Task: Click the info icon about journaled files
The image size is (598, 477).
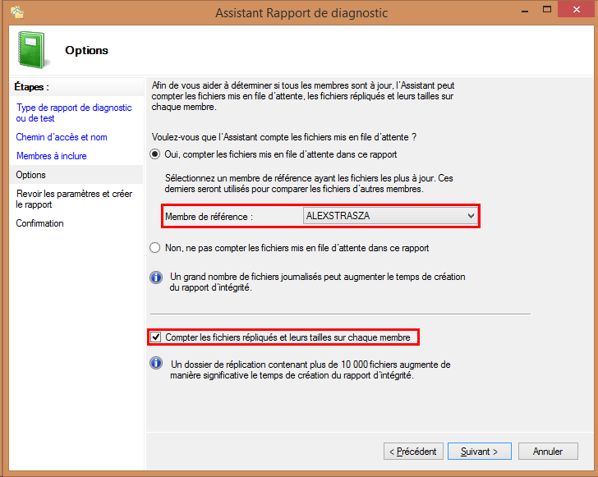Action: [x=156, y=277]
